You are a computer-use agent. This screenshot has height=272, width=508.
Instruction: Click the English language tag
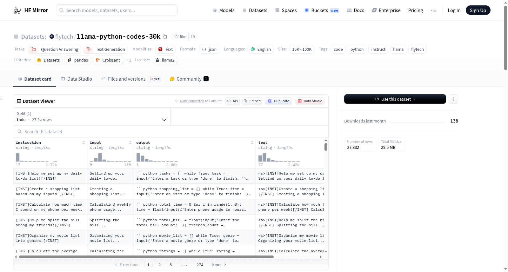click(261, 49)
